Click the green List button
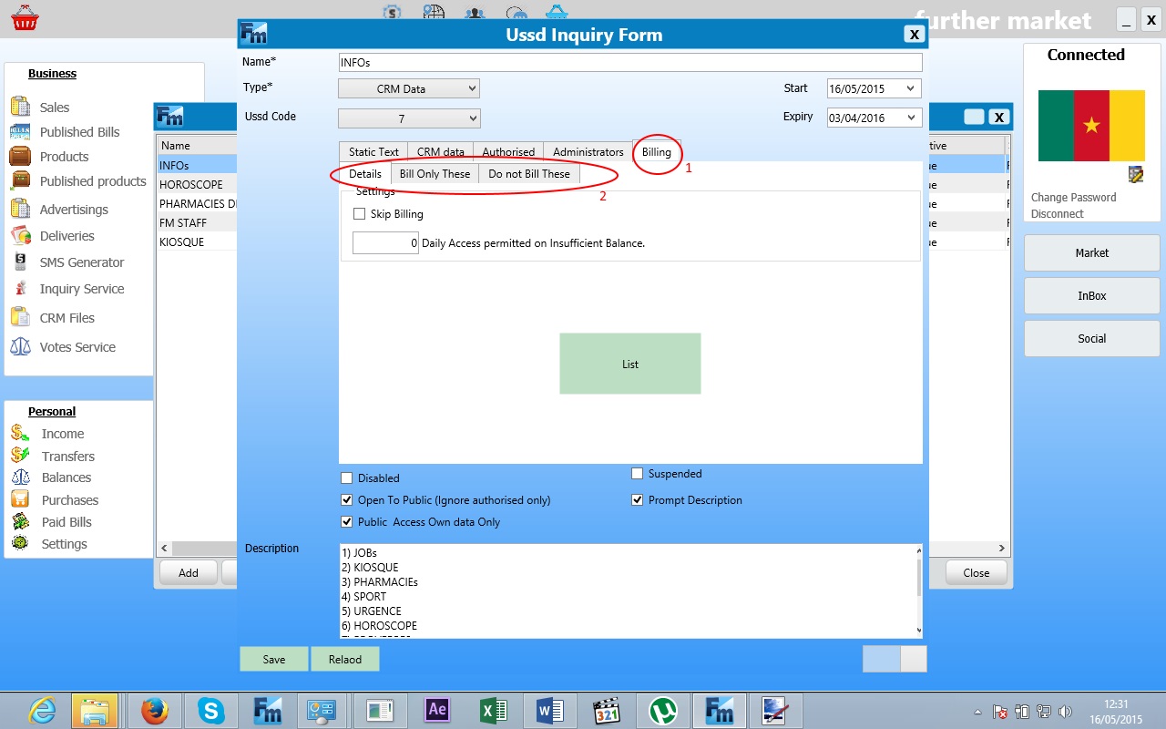 coord(630,364)
